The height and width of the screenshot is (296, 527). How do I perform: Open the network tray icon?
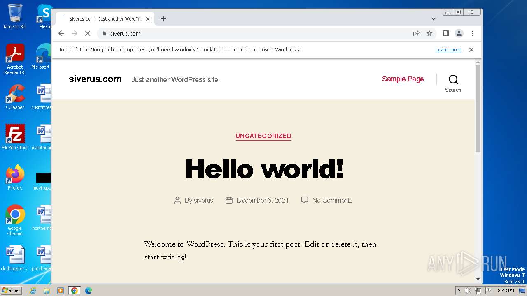pos(478,291)
